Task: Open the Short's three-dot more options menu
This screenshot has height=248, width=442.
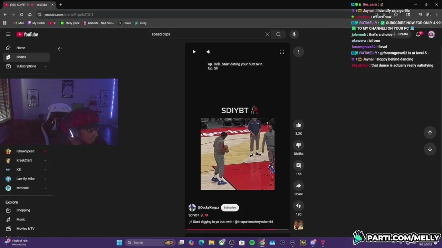Action: click(x=298, y=52)
